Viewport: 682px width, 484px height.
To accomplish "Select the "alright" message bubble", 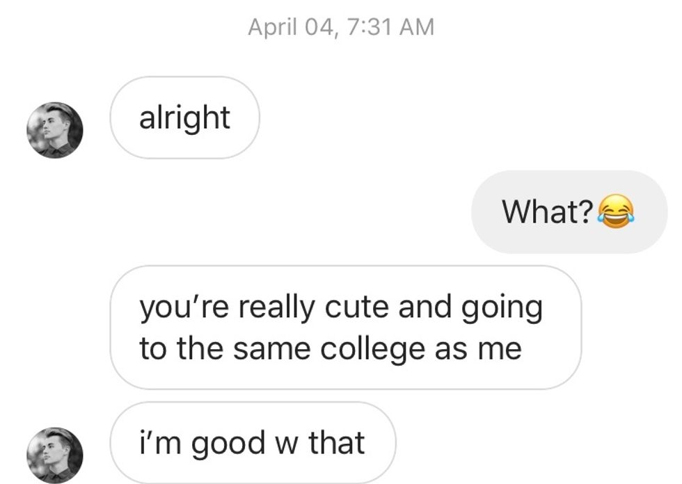I will 184,118.
